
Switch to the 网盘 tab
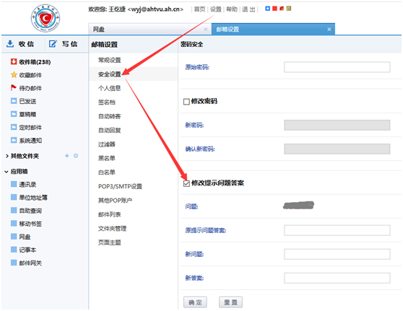click(149, 30)
